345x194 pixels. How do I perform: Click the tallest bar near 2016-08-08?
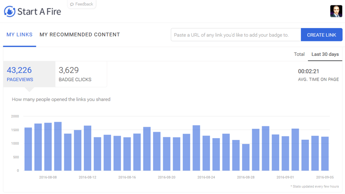pyautogui.click(x=58, y=146)
